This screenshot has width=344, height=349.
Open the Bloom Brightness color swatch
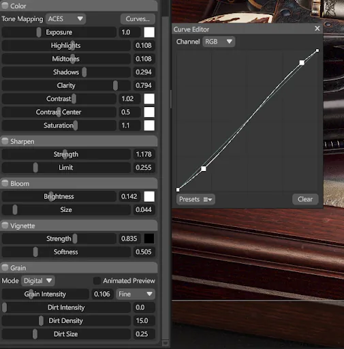click(x=149, y=196)
